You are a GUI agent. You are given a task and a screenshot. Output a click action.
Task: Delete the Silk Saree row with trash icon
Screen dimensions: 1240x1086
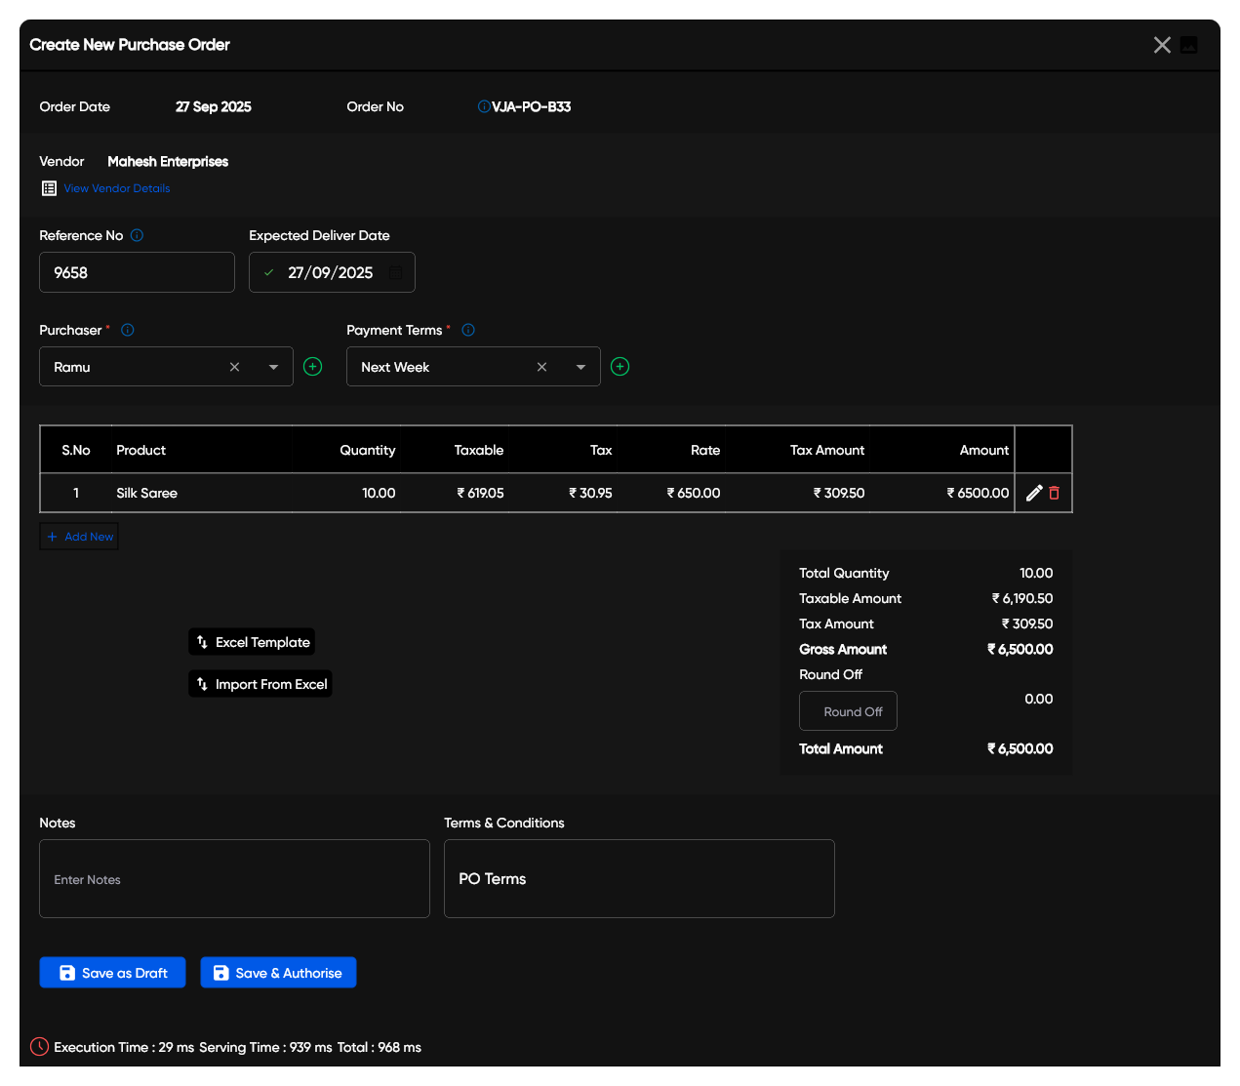(1055, 494)
